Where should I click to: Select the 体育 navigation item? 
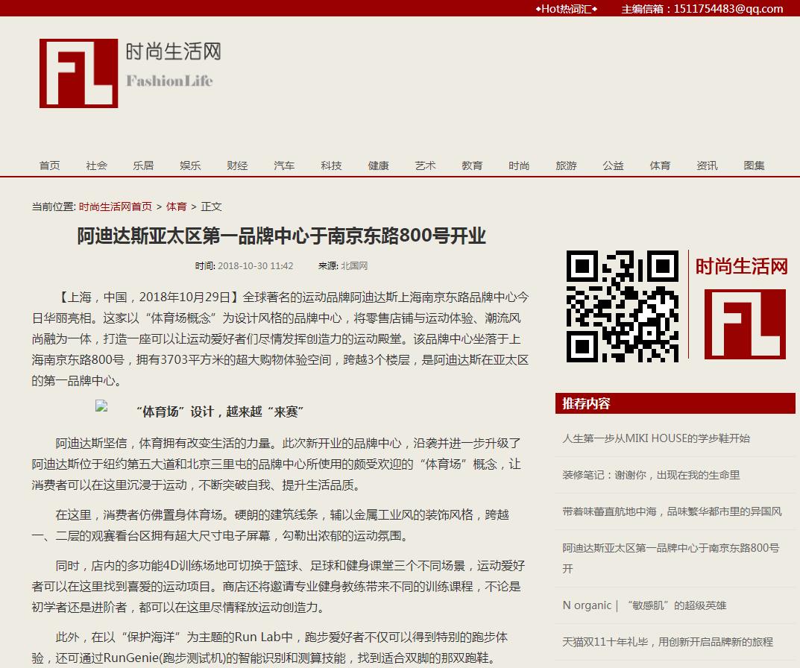click(x=660, y=166)
